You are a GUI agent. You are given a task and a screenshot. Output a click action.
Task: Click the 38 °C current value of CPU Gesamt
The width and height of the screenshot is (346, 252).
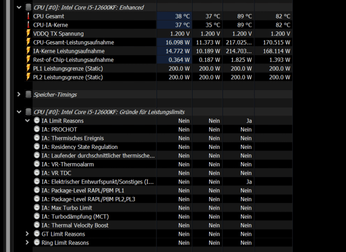click(182, 16)
